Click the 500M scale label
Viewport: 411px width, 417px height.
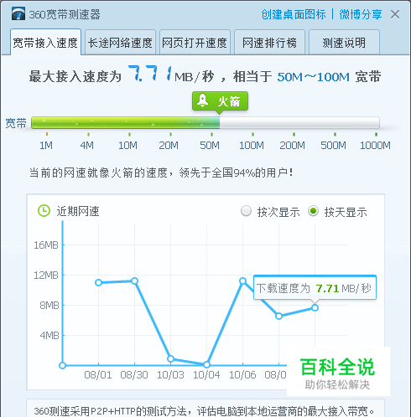[x=333, y=146]
